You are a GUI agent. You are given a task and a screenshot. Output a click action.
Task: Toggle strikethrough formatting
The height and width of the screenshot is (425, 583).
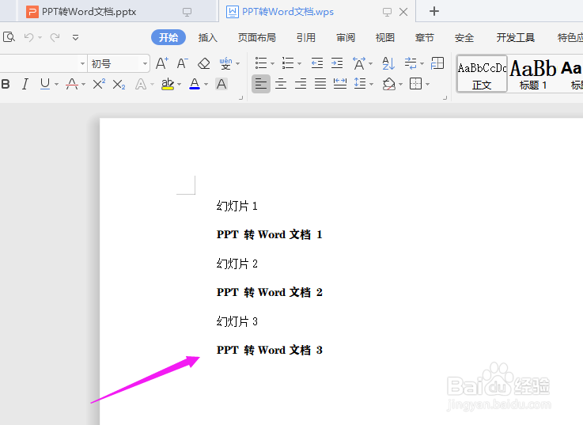[72, 84]
